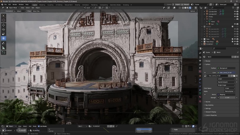Expand the Volume panel

point(220,102)
